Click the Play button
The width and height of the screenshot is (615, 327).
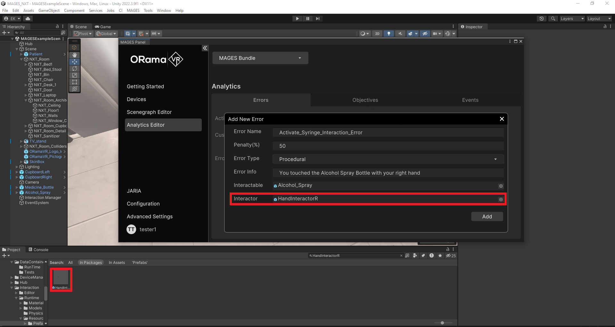click(x=297, y=19)
